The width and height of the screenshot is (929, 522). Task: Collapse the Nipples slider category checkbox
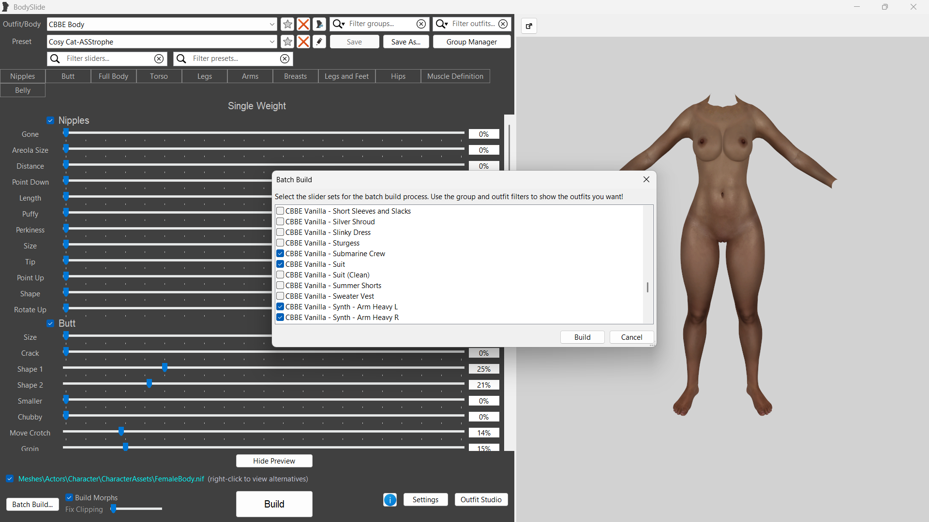[x=50, y=120]
